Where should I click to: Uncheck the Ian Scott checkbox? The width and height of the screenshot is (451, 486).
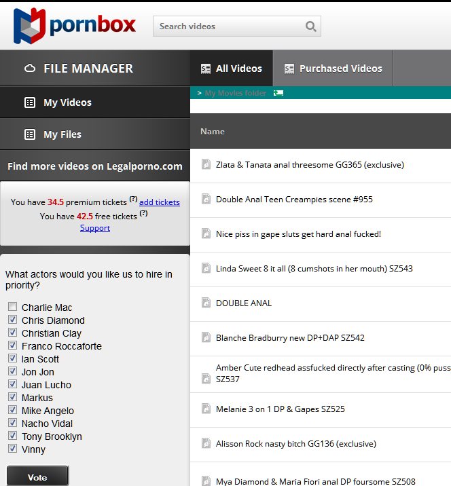pyautogui.click(x=12, y=359)
